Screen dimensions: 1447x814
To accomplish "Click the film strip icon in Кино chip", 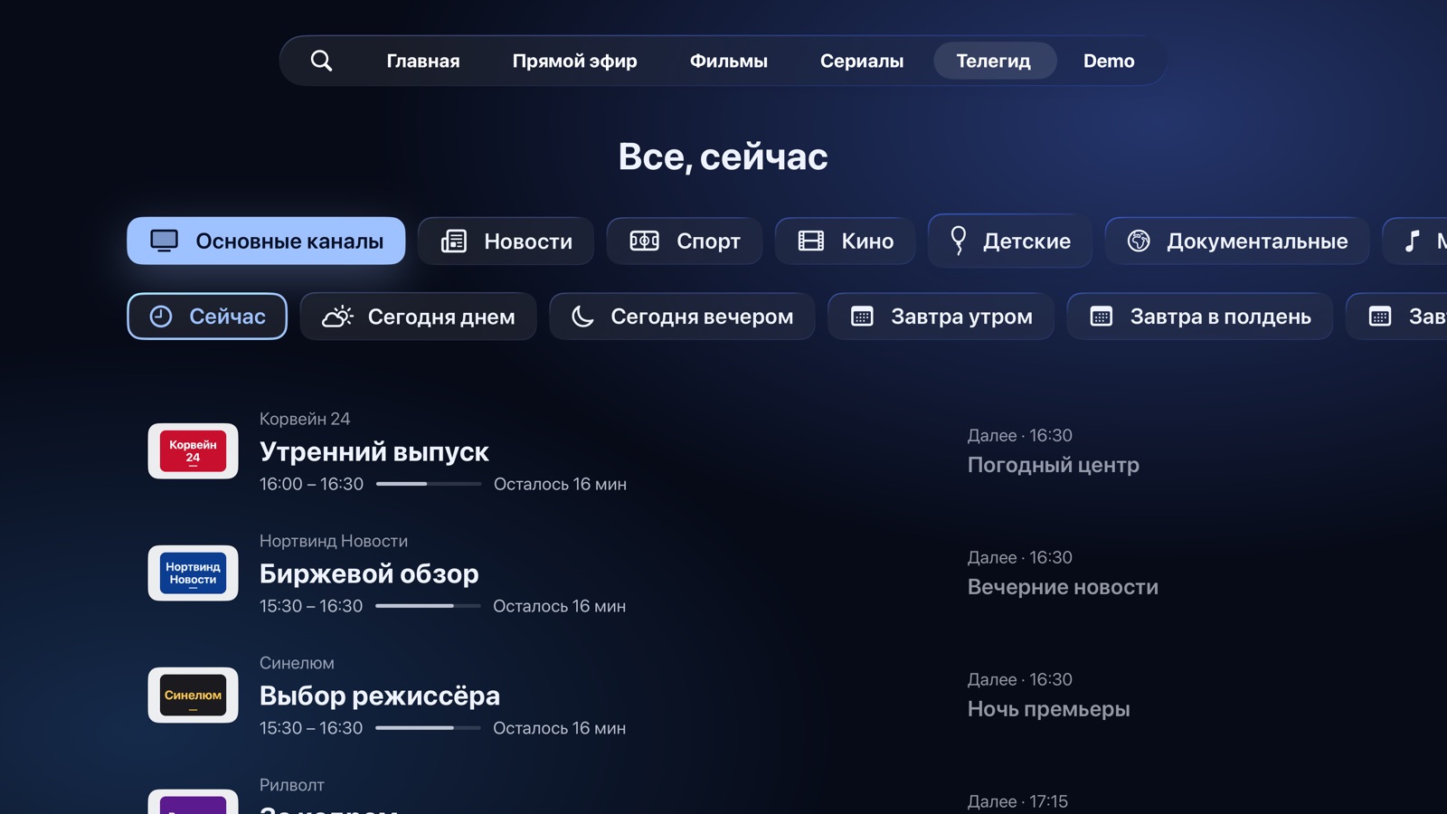I will 811,241.
